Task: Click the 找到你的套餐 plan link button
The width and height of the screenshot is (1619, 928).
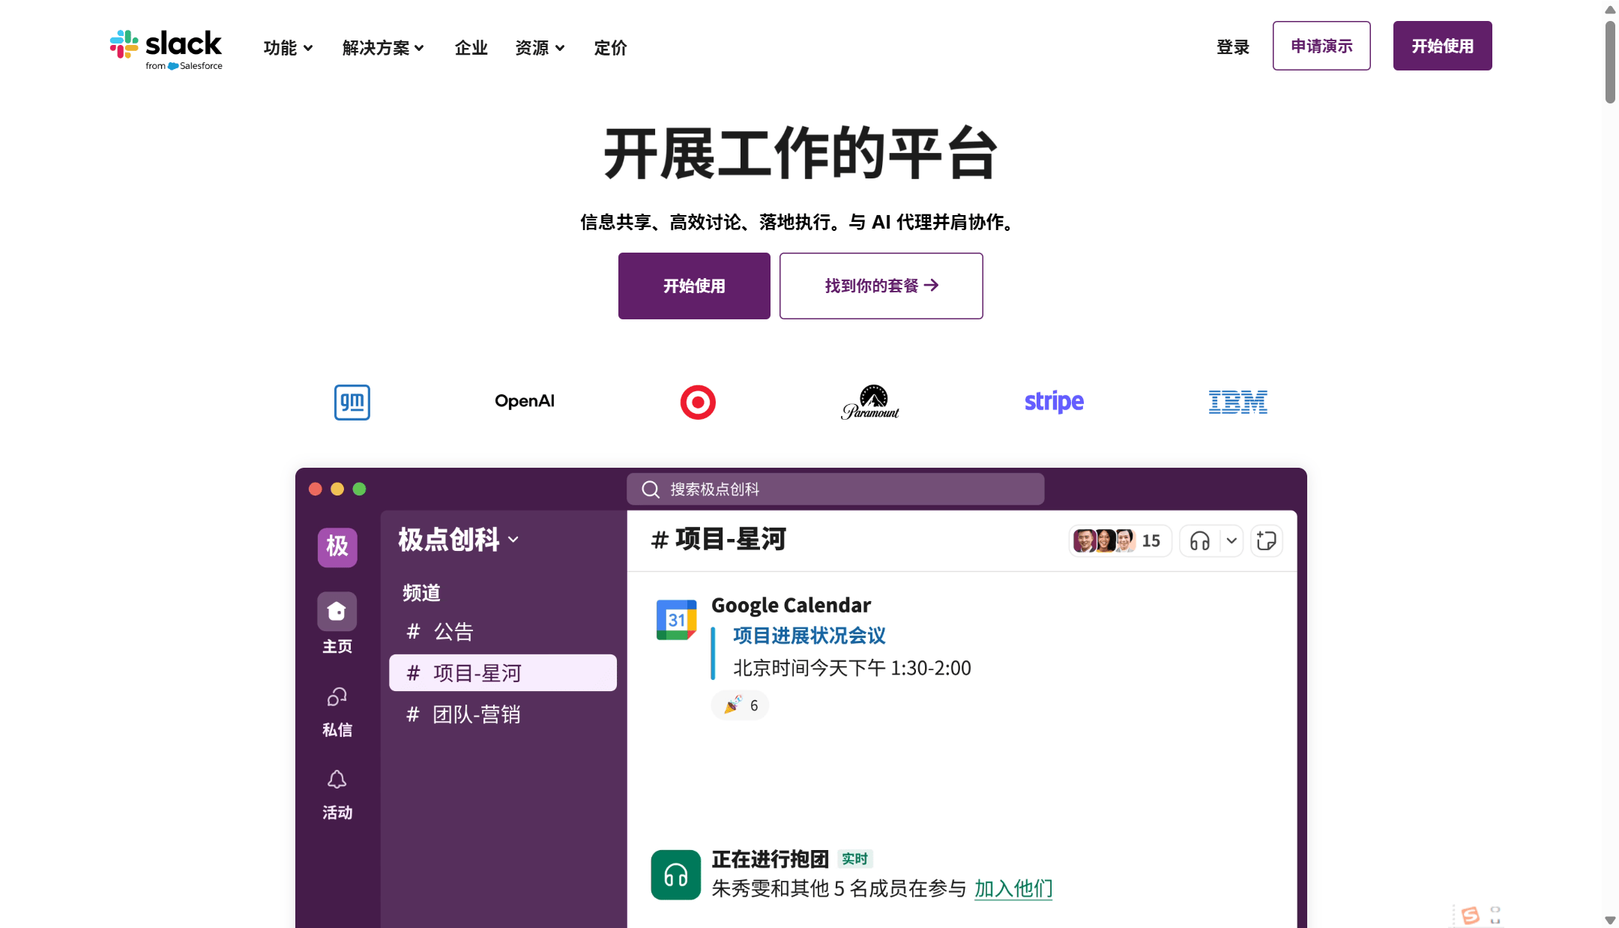Action: [x=881, y=286]
